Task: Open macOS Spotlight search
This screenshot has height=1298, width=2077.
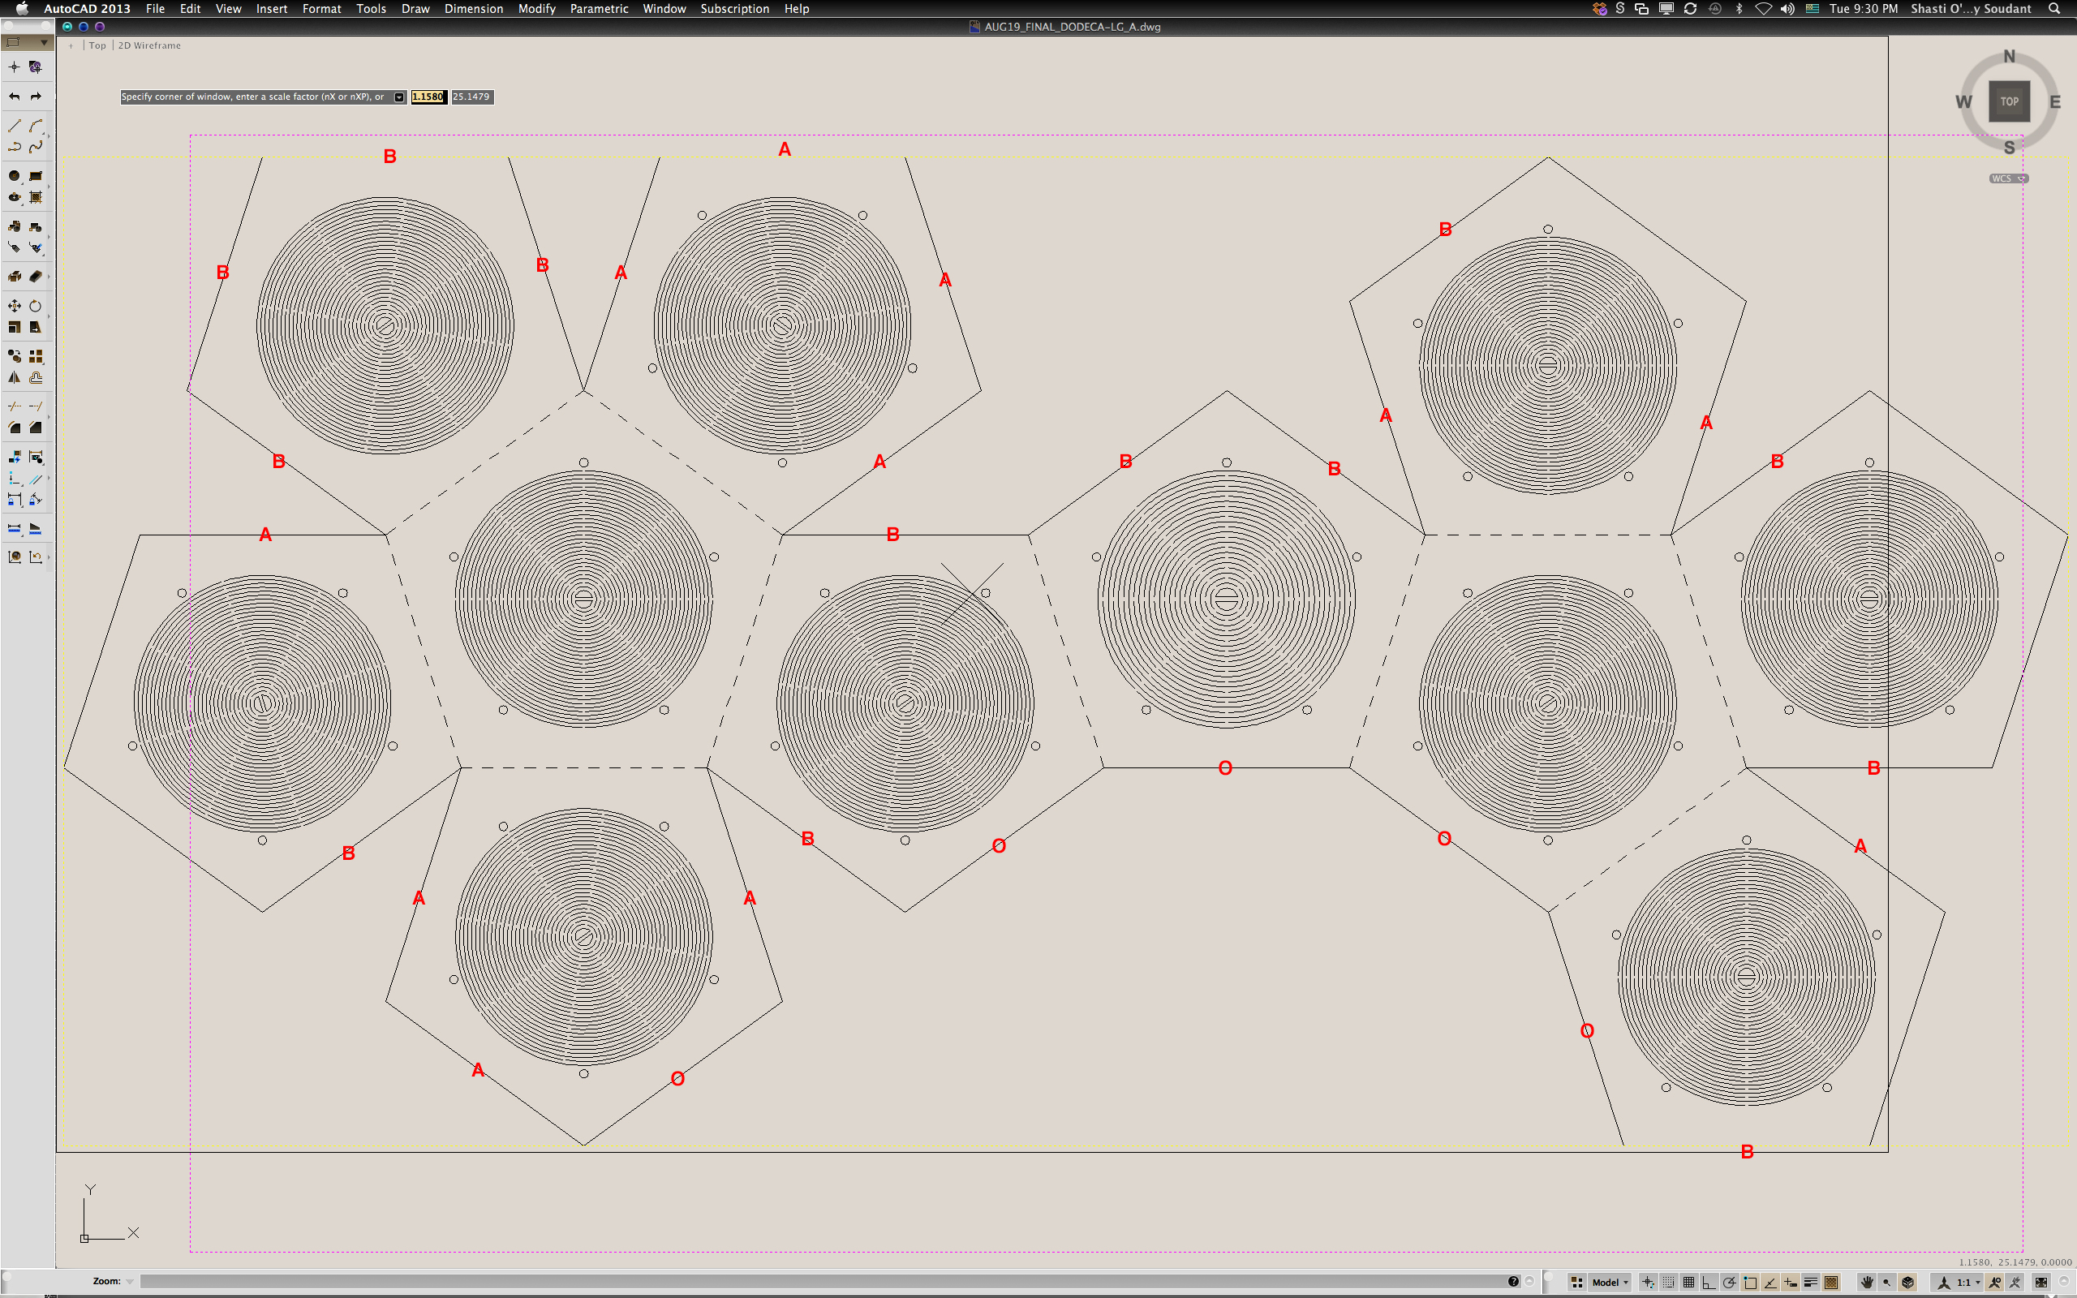Action: [x=2053, y=9]
